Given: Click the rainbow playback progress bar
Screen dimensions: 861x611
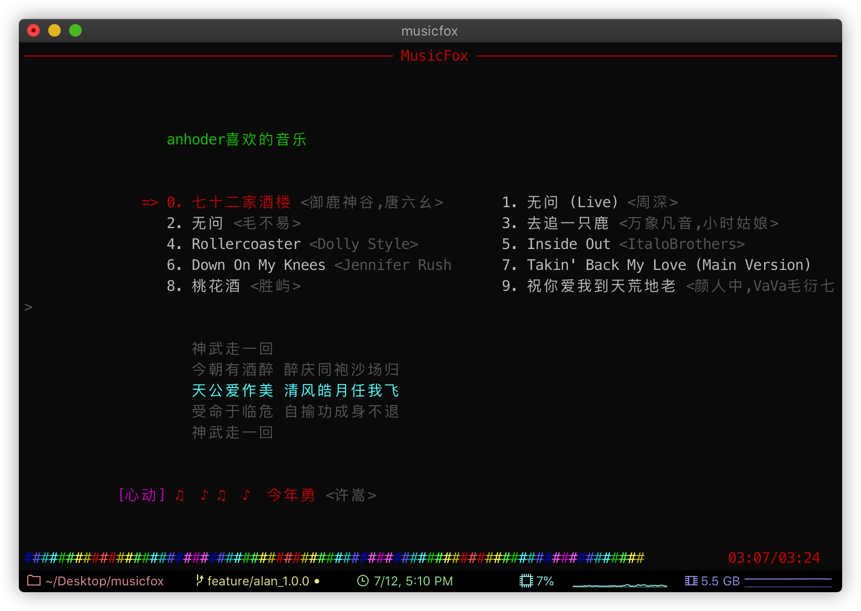Looking at the screenshot, I should tap(335, 558).
